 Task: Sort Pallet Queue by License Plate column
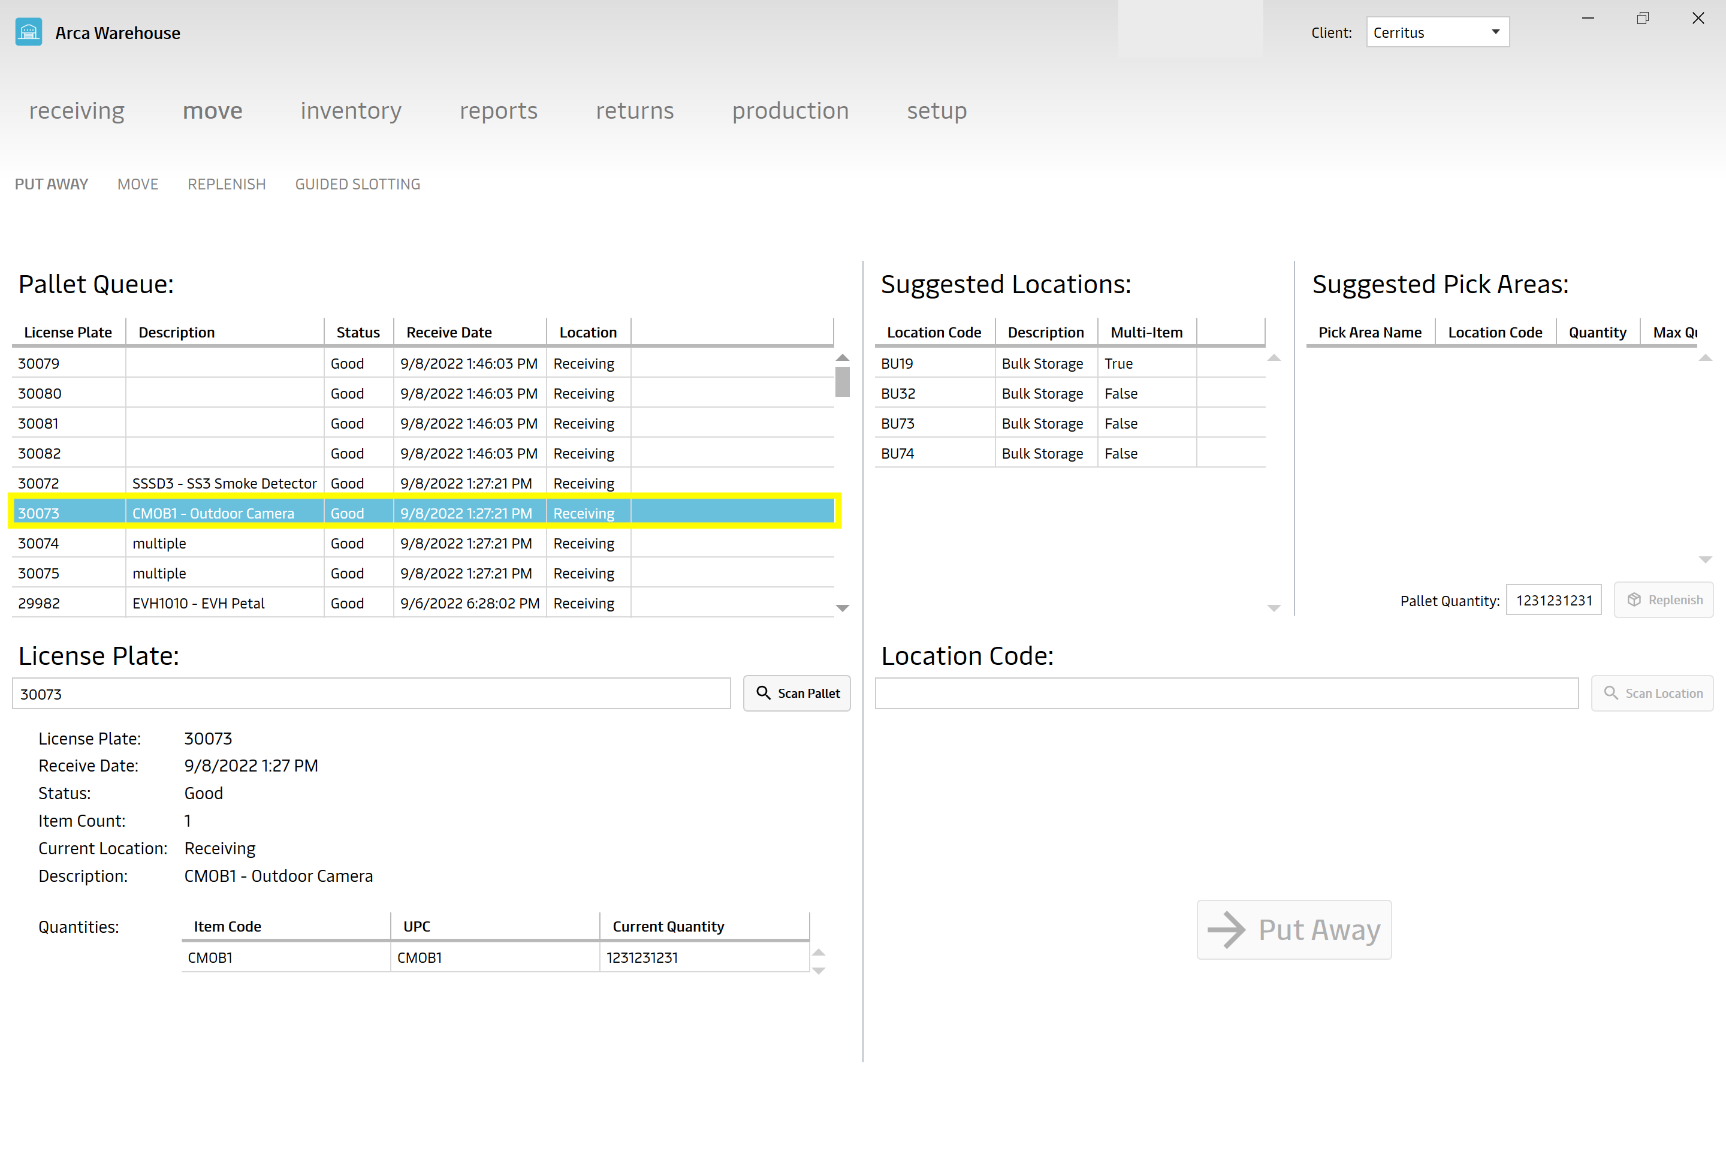(68, 332)
